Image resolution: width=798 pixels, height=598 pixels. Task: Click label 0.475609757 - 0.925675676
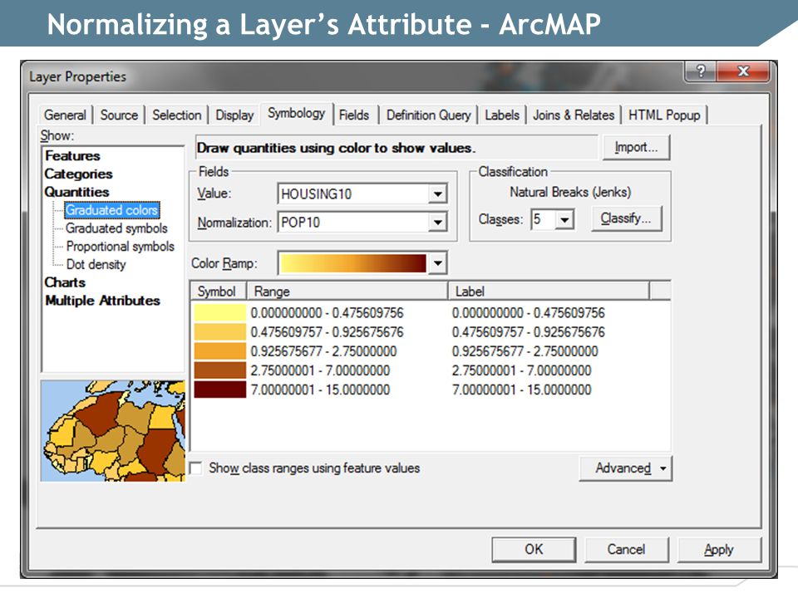coord(529,332)
